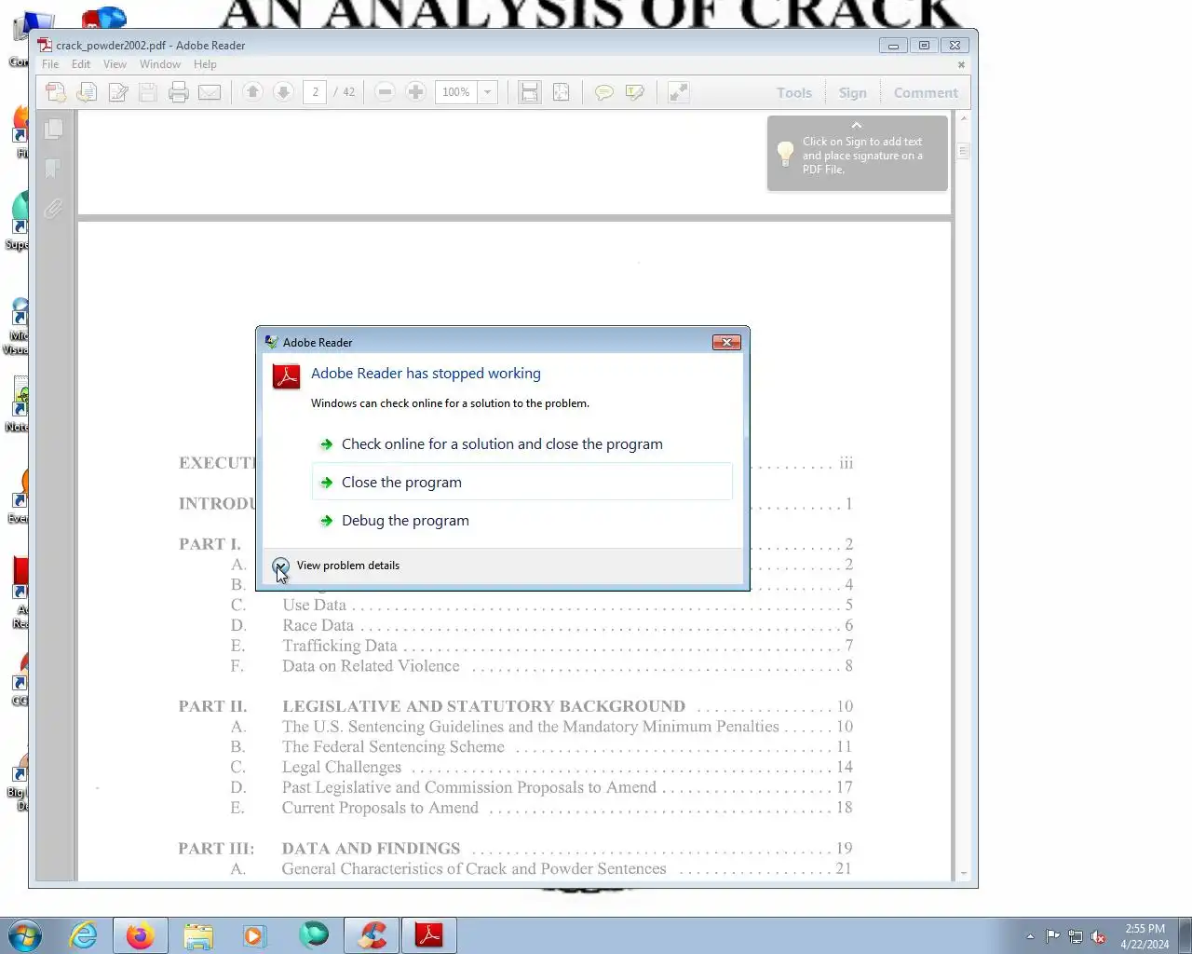The image size is (1192, 954).
Task: Click the 100% zoom value field
Action: (x=456, y=92)
